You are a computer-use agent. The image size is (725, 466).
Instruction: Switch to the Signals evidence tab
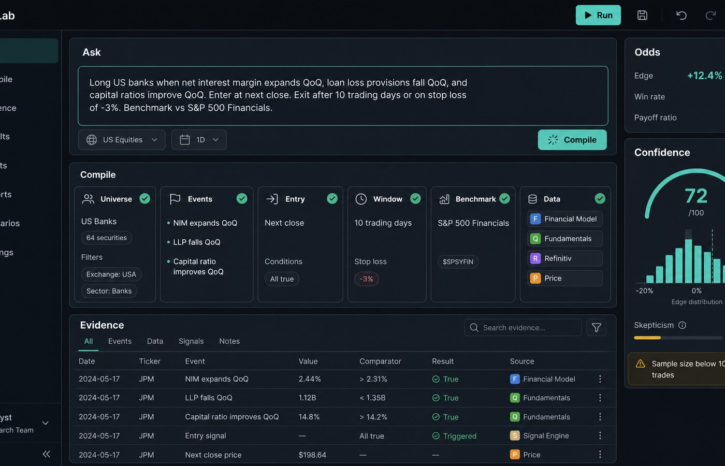[191, 341]
